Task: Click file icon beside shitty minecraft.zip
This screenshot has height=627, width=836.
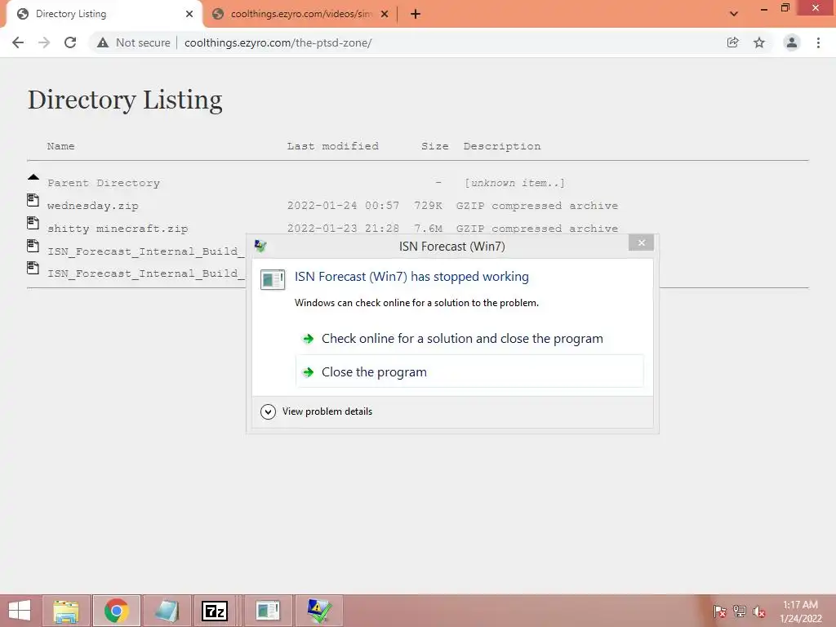Action: 33,223
